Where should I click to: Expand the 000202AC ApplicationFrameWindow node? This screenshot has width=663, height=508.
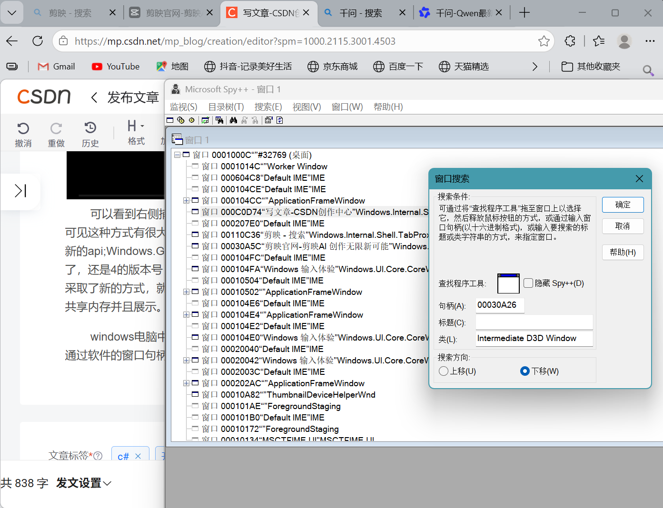pos(186,383)
